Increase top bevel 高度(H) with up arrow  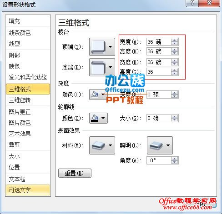point(175,50)
